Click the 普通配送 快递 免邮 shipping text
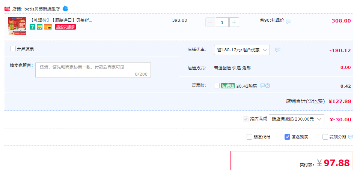The height and width of the screenshot is (170, 354). coord(232,68)
